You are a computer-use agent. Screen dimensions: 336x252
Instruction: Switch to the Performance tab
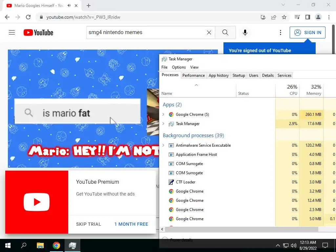[x=194, y=75]
